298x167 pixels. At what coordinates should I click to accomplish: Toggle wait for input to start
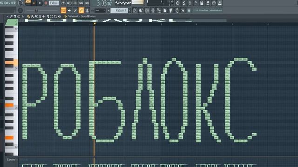[x=69, y=3]
